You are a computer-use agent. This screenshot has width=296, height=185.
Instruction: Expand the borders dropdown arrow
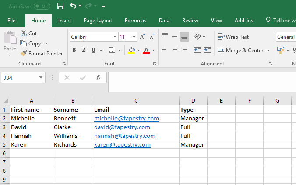point(120,50)
